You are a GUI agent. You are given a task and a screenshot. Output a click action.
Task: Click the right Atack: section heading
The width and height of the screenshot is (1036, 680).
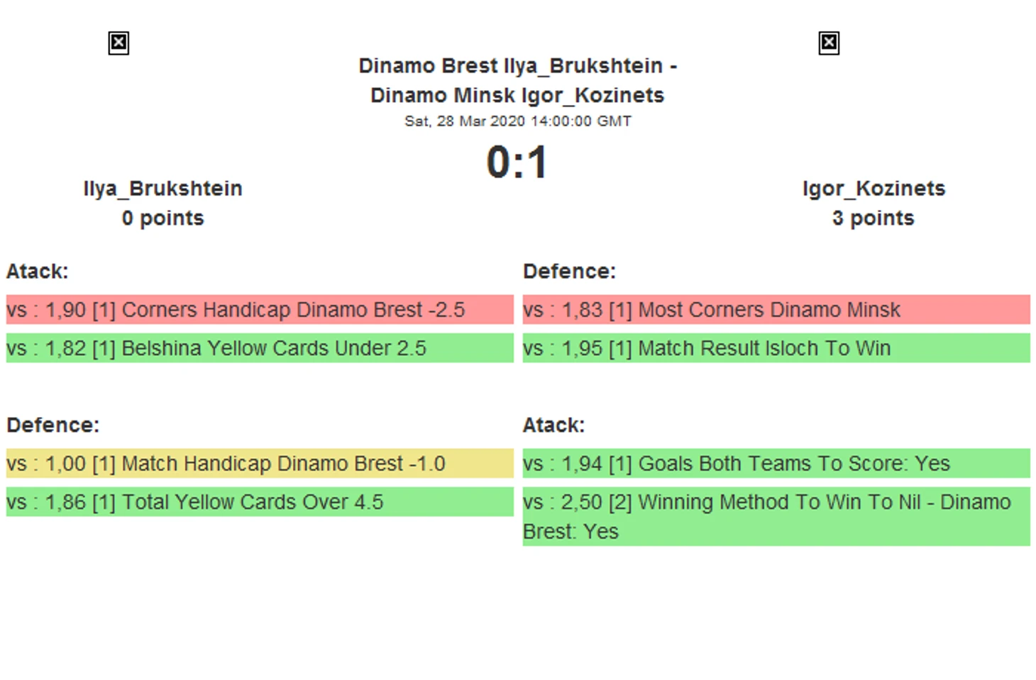553,425
